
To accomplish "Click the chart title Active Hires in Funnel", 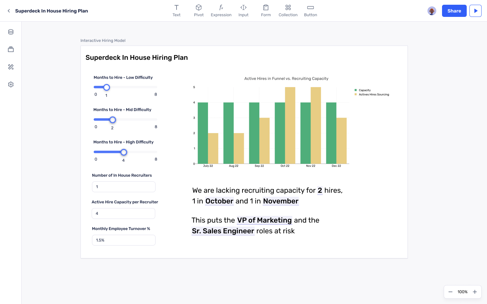I will pyautogui.click(x=286, y=78).
